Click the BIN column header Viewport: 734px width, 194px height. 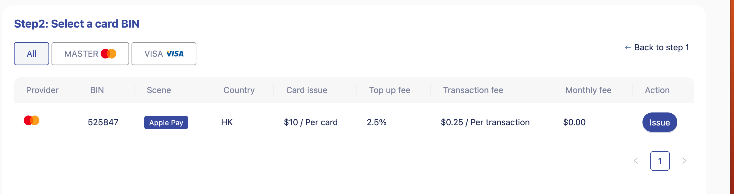click(97, 90)
